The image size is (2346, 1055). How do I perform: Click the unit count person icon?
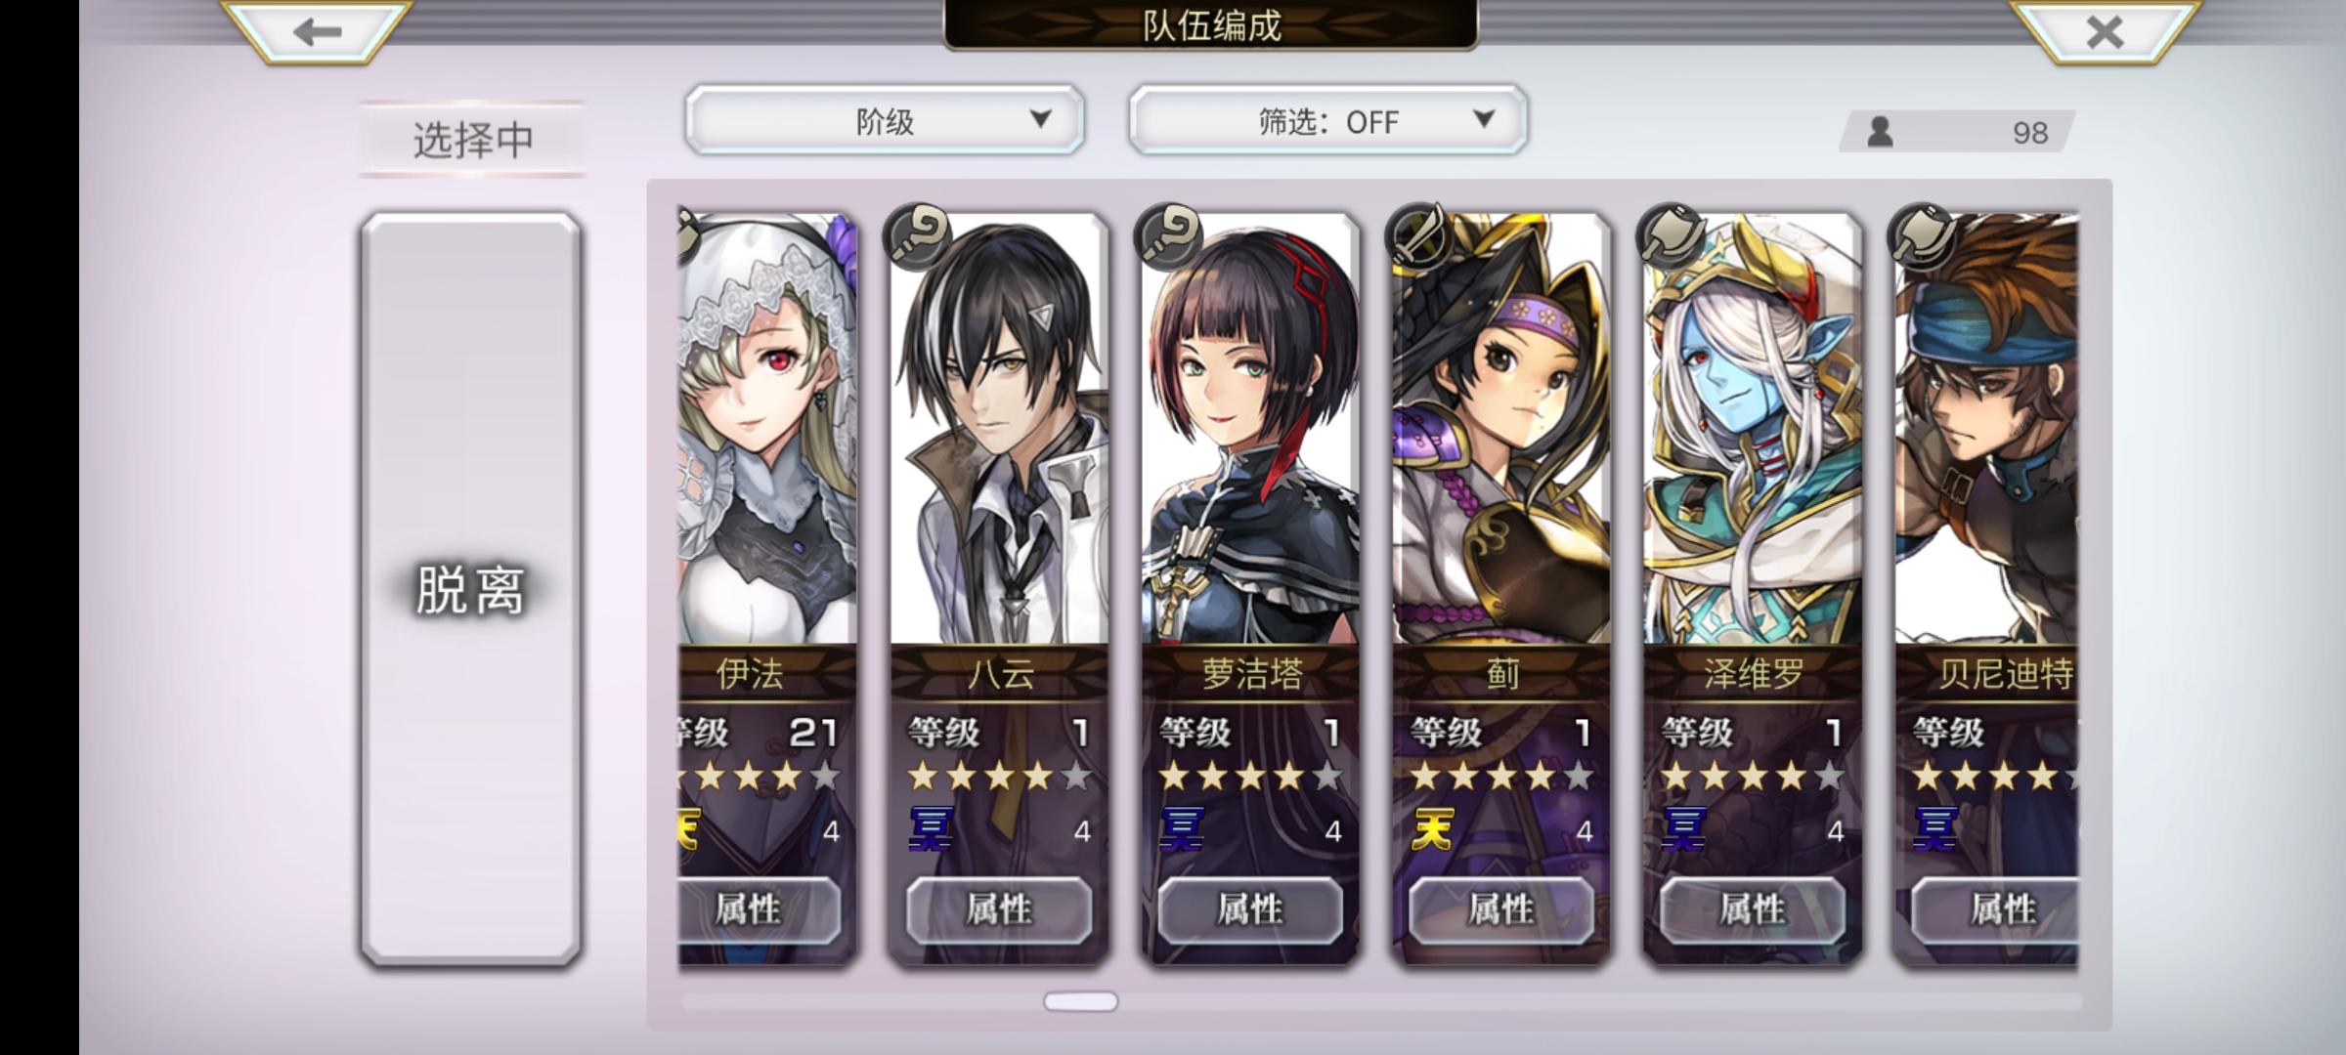(1880, 132)
